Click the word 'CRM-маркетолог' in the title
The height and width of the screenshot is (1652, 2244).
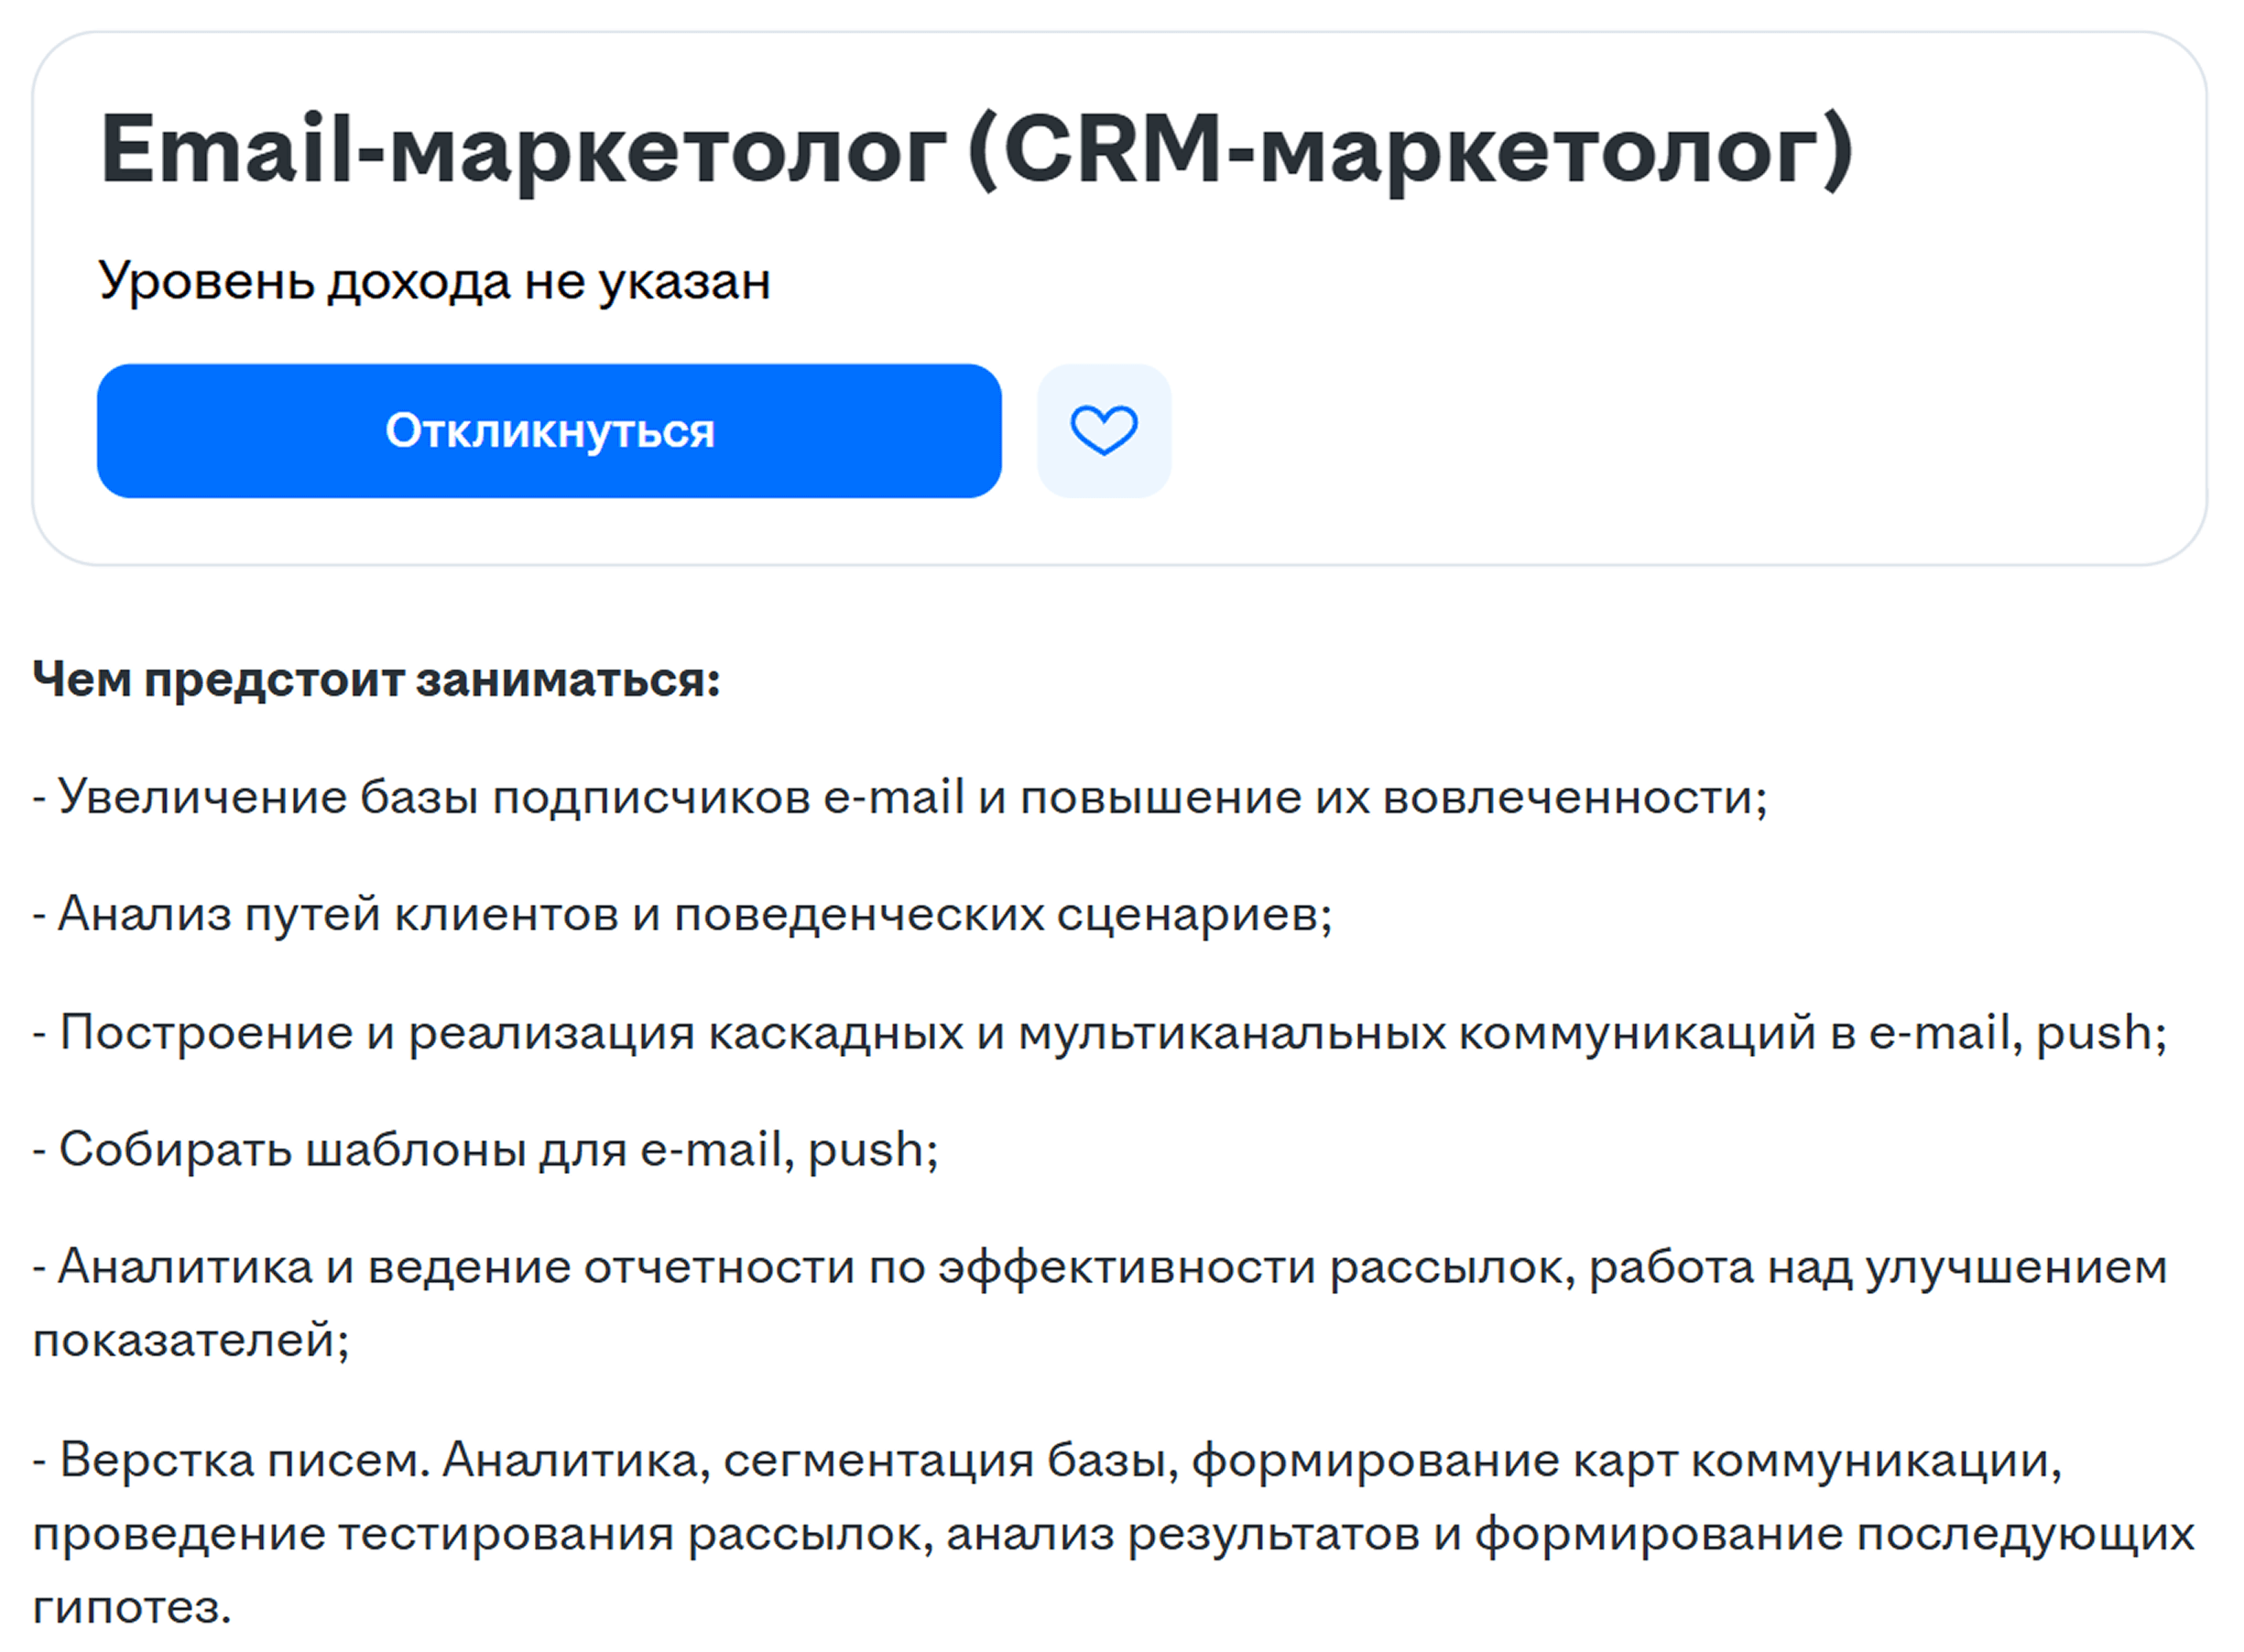(1412, 150)
